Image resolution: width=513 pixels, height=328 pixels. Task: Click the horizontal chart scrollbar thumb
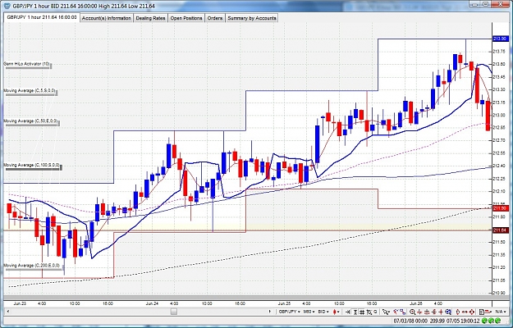click(x=174, y=312)
